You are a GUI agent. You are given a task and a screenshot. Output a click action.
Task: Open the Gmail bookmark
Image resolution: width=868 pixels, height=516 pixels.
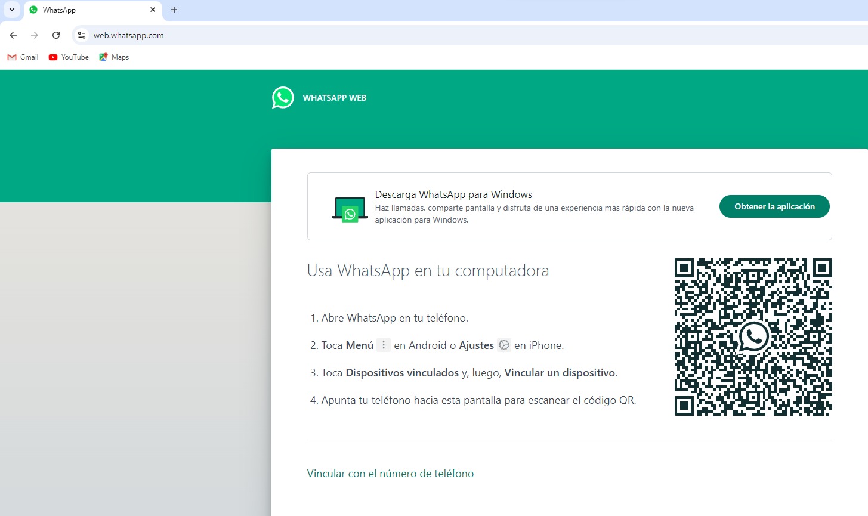point(22,57)
